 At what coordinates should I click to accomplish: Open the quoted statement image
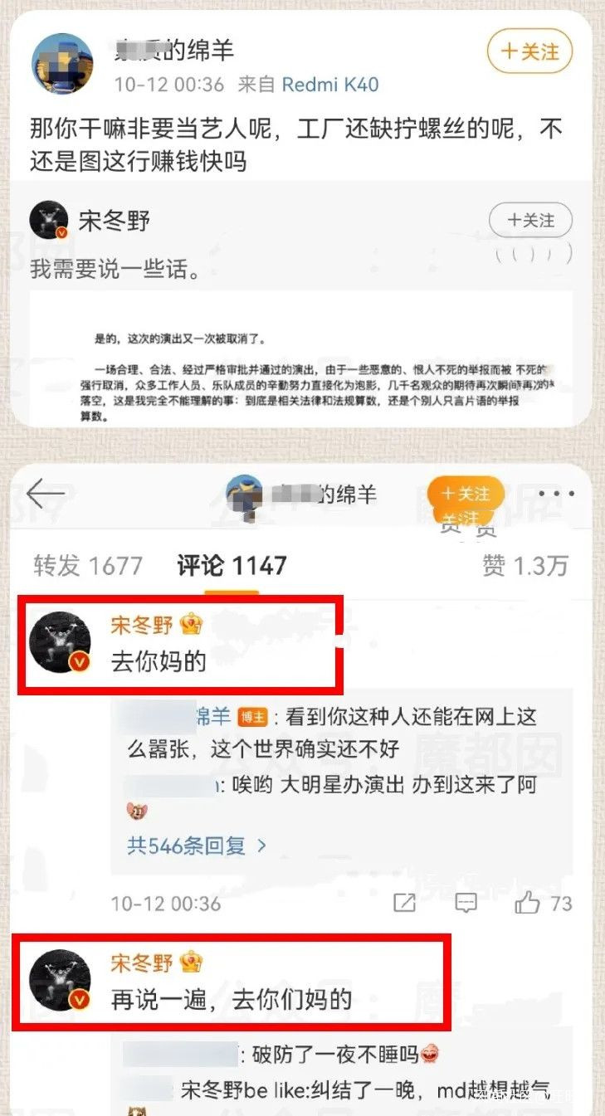coord(302,358)
